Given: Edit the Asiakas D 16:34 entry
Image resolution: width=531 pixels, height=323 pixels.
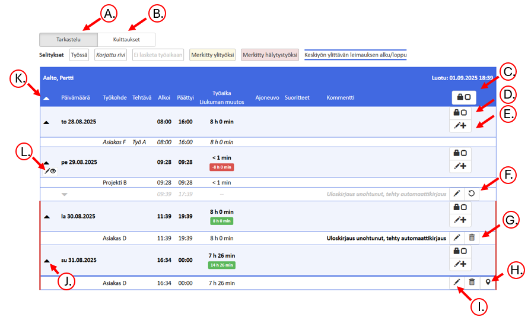Looking at the screenshot, I should point(456,283).
